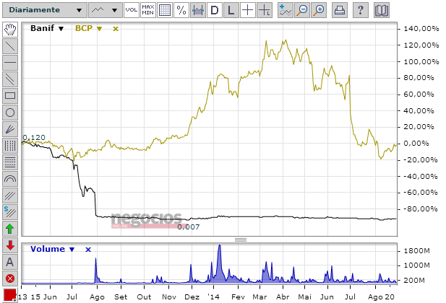The height and width of the screenshot is (303, 446).
Task: Click the 0,00% axis label
Action: (x=416, y=144)
